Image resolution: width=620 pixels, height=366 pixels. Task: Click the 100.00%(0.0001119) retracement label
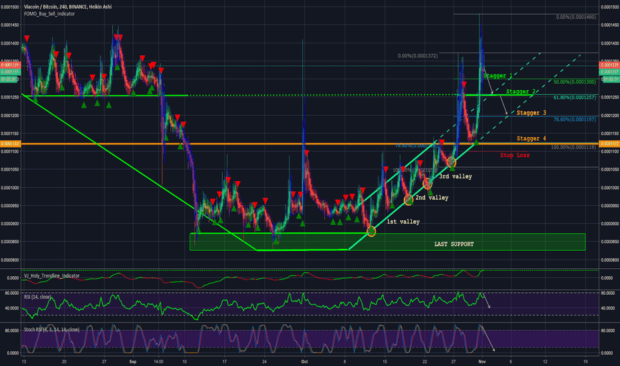(573, 147)
